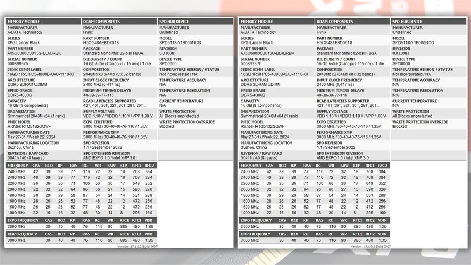Click 'SPD0000' device type in right report
Image resolution: width=471 pixels, height=265 pixels.
pos(401,63)
